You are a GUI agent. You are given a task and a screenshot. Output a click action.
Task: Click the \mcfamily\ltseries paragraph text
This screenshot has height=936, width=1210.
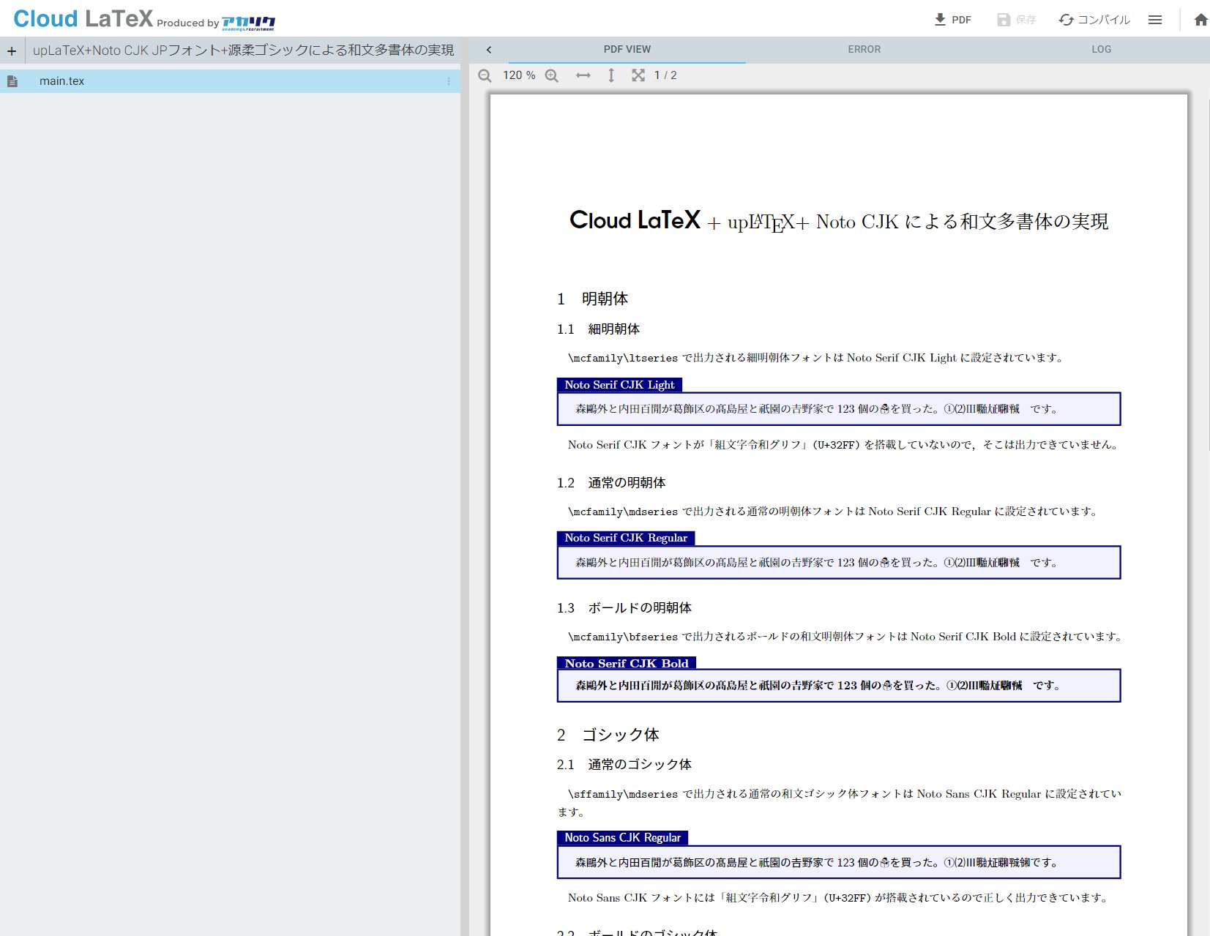815,358
